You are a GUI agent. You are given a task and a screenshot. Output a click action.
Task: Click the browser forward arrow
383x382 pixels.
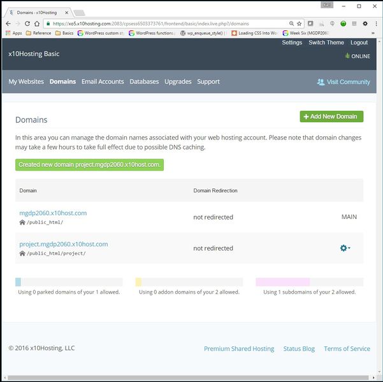tap(18, 24)
